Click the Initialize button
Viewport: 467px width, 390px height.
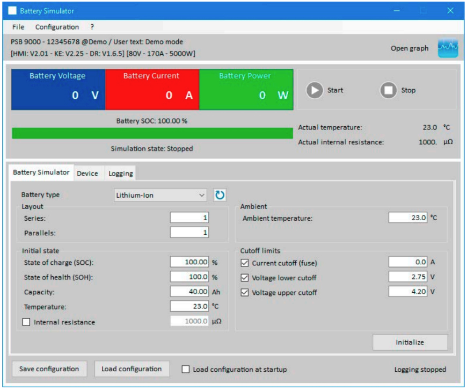410,342
